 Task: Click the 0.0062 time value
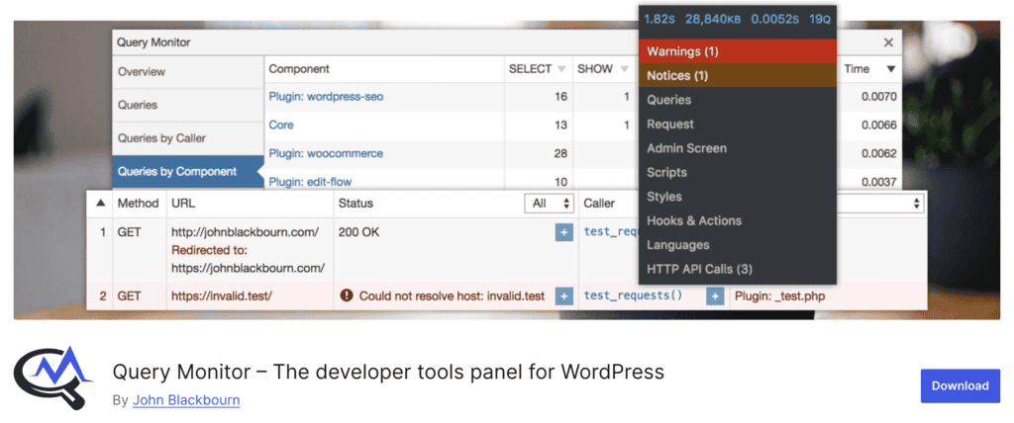click(x=879, y=154)
